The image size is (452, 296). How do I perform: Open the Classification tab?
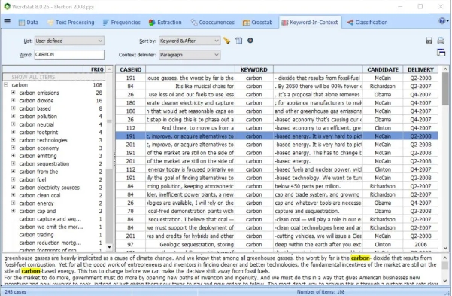(367, 23)
